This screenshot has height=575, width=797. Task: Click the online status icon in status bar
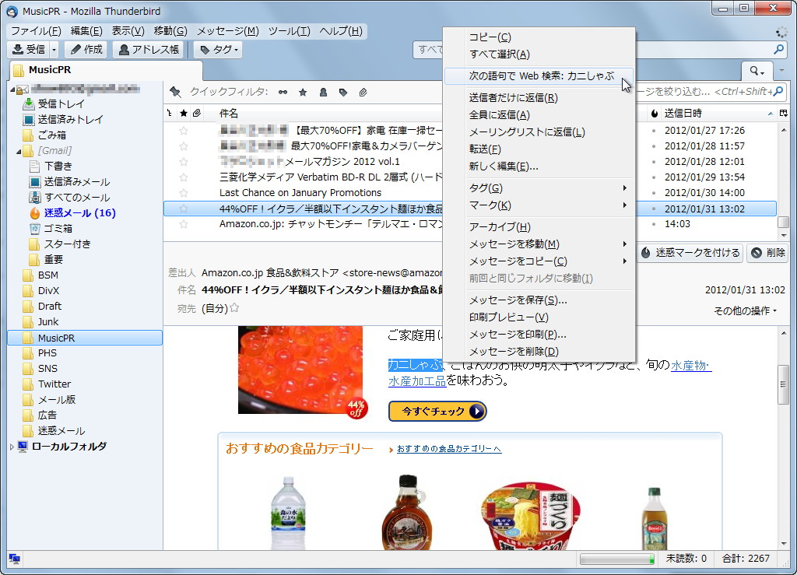(14, 559)
